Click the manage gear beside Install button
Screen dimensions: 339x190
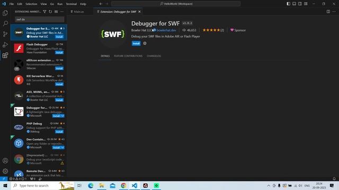point(145,43)
